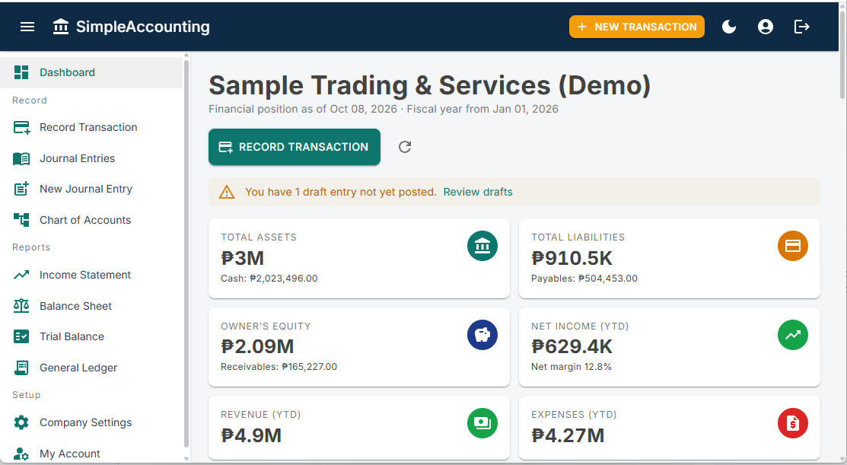The image size is (847, 465).
Task: Open New Journal Entry sidebar item
Action: click(91, 189)
